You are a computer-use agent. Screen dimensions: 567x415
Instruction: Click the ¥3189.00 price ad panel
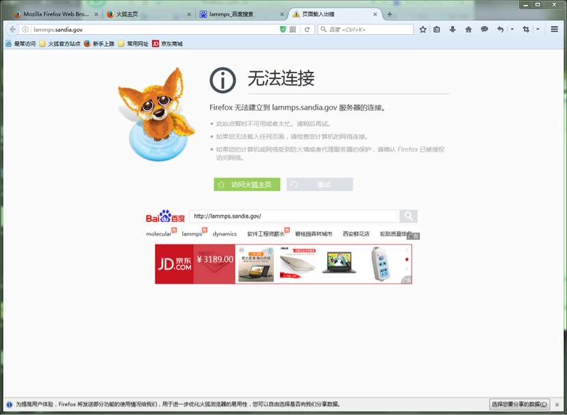[215, 264]
